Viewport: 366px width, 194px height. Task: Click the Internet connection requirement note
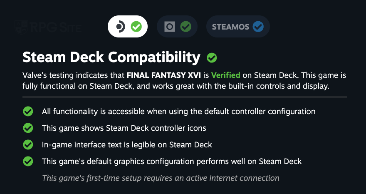tap(161, 178)
